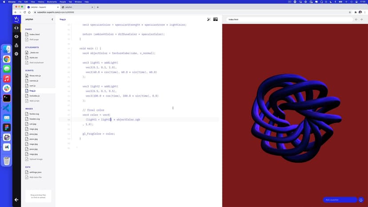The image size is (368, 207).
Task: Click the back arrow at bottom-left
Action: (x=16, y=199)
